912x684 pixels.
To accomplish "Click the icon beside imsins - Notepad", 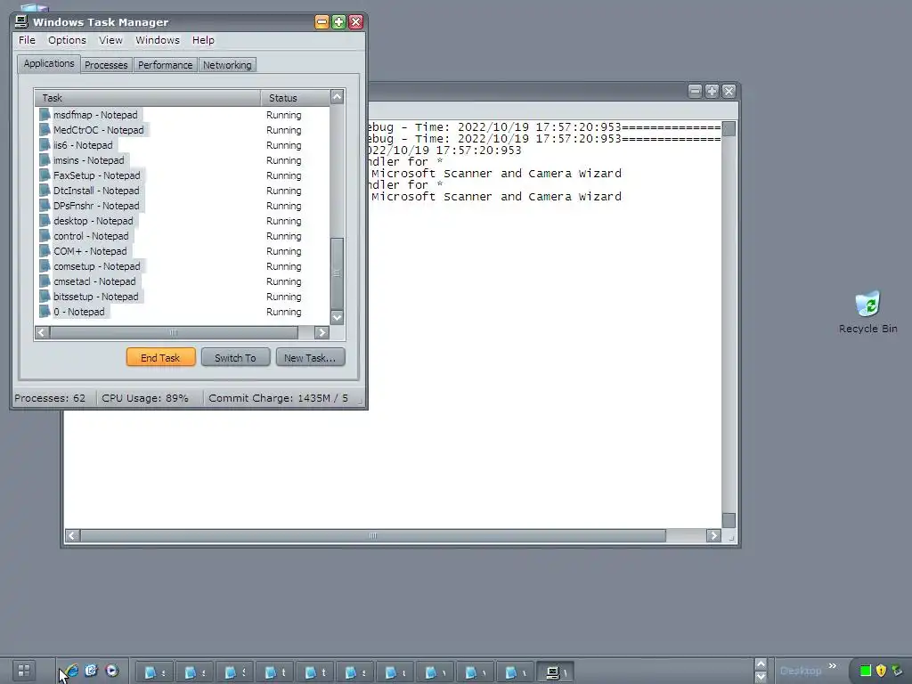I will (x=45, y=160).
